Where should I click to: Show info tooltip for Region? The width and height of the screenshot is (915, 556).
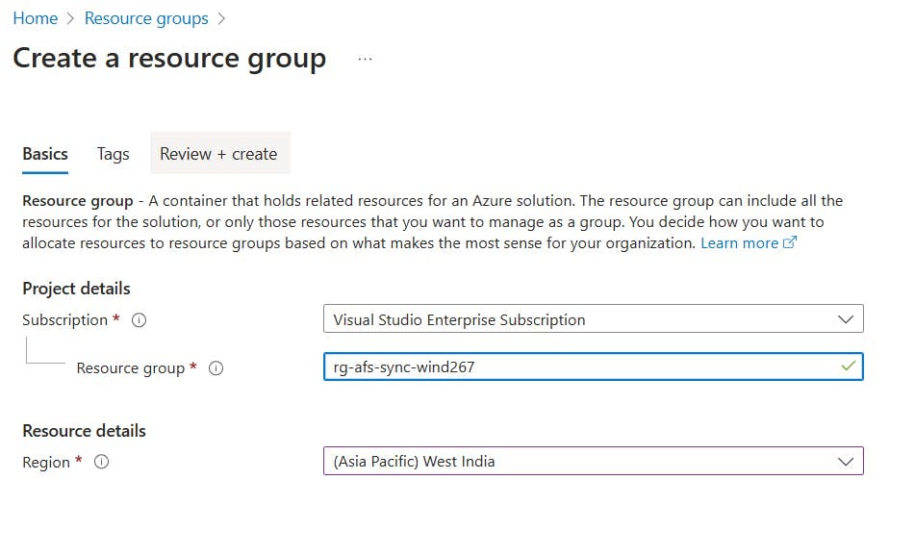[102, 462]
